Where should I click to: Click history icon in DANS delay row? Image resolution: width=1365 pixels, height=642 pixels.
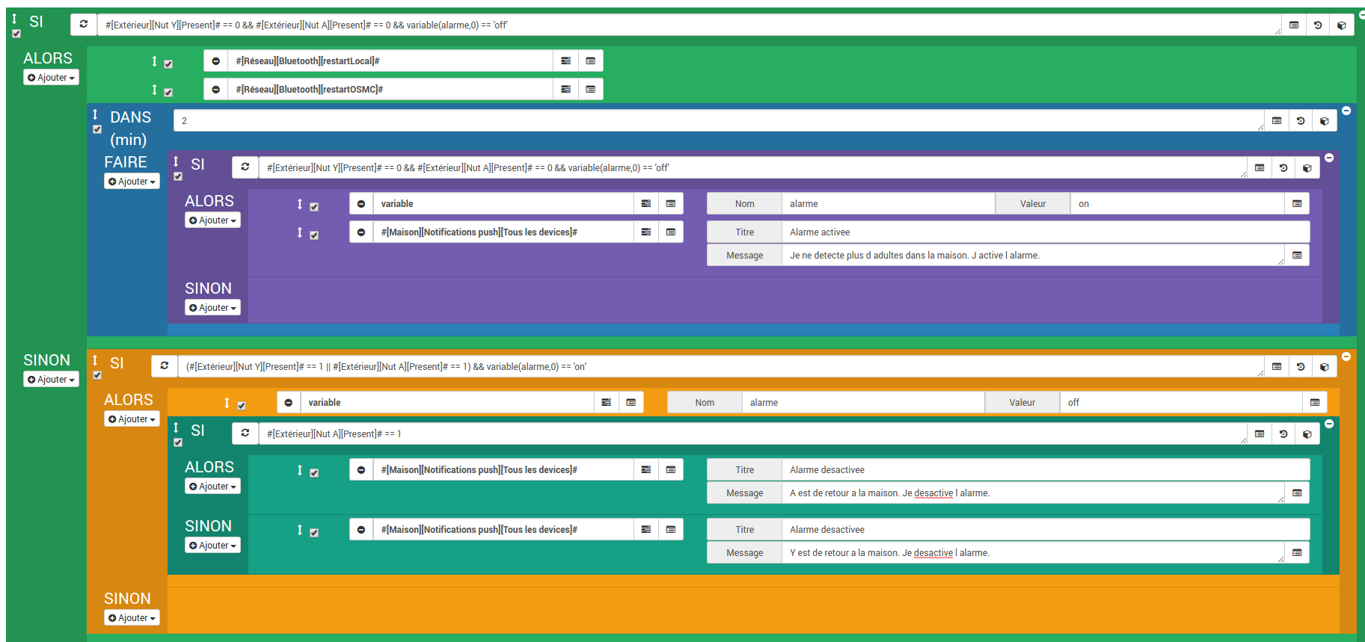tap(1301, 120)
